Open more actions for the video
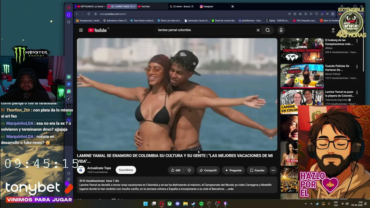Image resolution: width=370 pixels, height=208 pixels. (273, 170)
